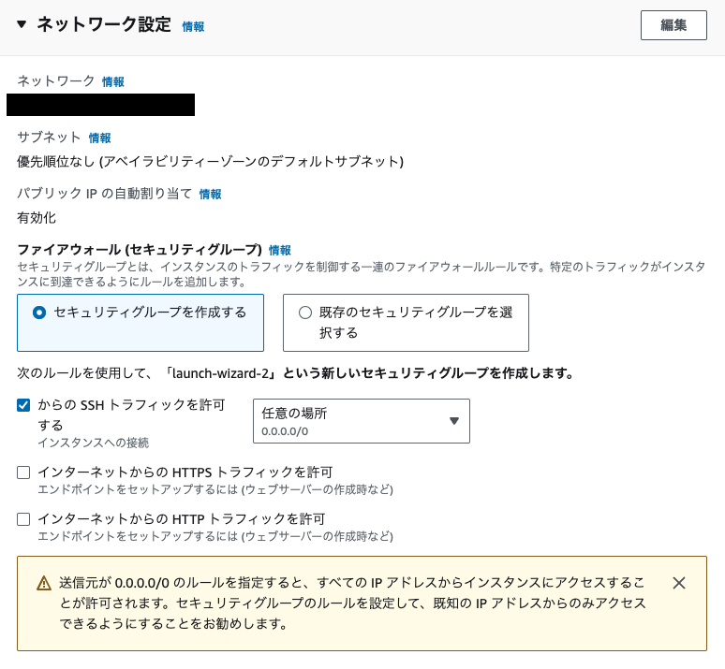The height and width of the screenshot is (669, 725).
Task: Dismiss the 0.0.0.0/0 warning with X icon
Action: 679,583
